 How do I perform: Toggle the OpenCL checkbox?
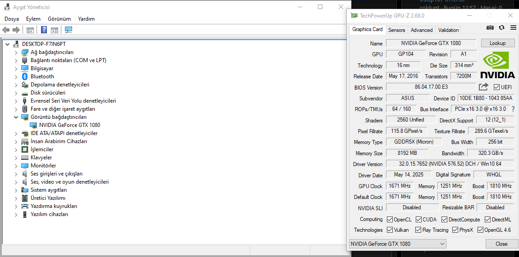(x=389, y=219)
